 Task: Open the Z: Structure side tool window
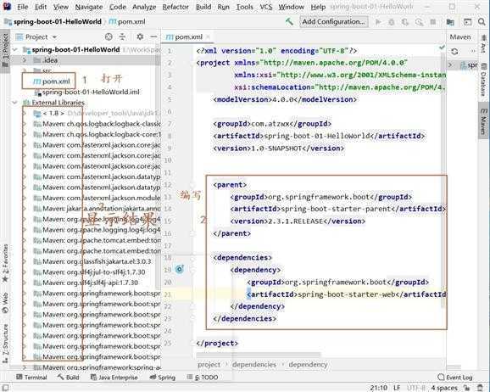(5, 343)
